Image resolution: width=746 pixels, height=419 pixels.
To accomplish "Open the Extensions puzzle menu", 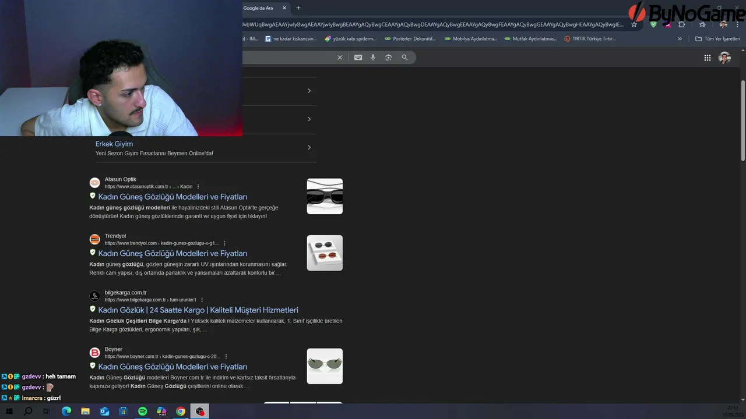I will point(681,24).
